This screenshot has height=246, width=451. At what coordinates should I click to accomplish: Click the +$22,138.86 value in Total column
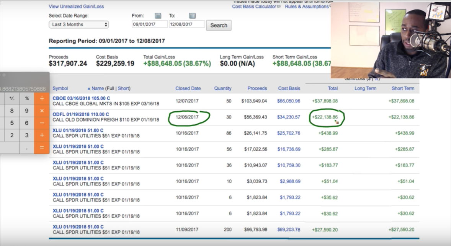tap(325, 117)
